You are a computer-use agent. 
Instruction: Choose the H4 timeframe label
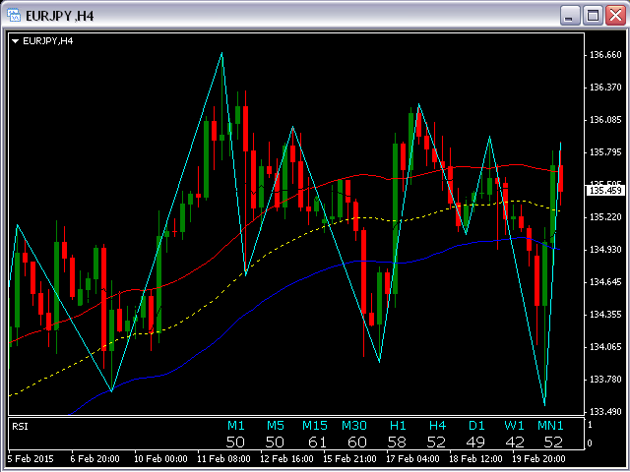(437, 425)
